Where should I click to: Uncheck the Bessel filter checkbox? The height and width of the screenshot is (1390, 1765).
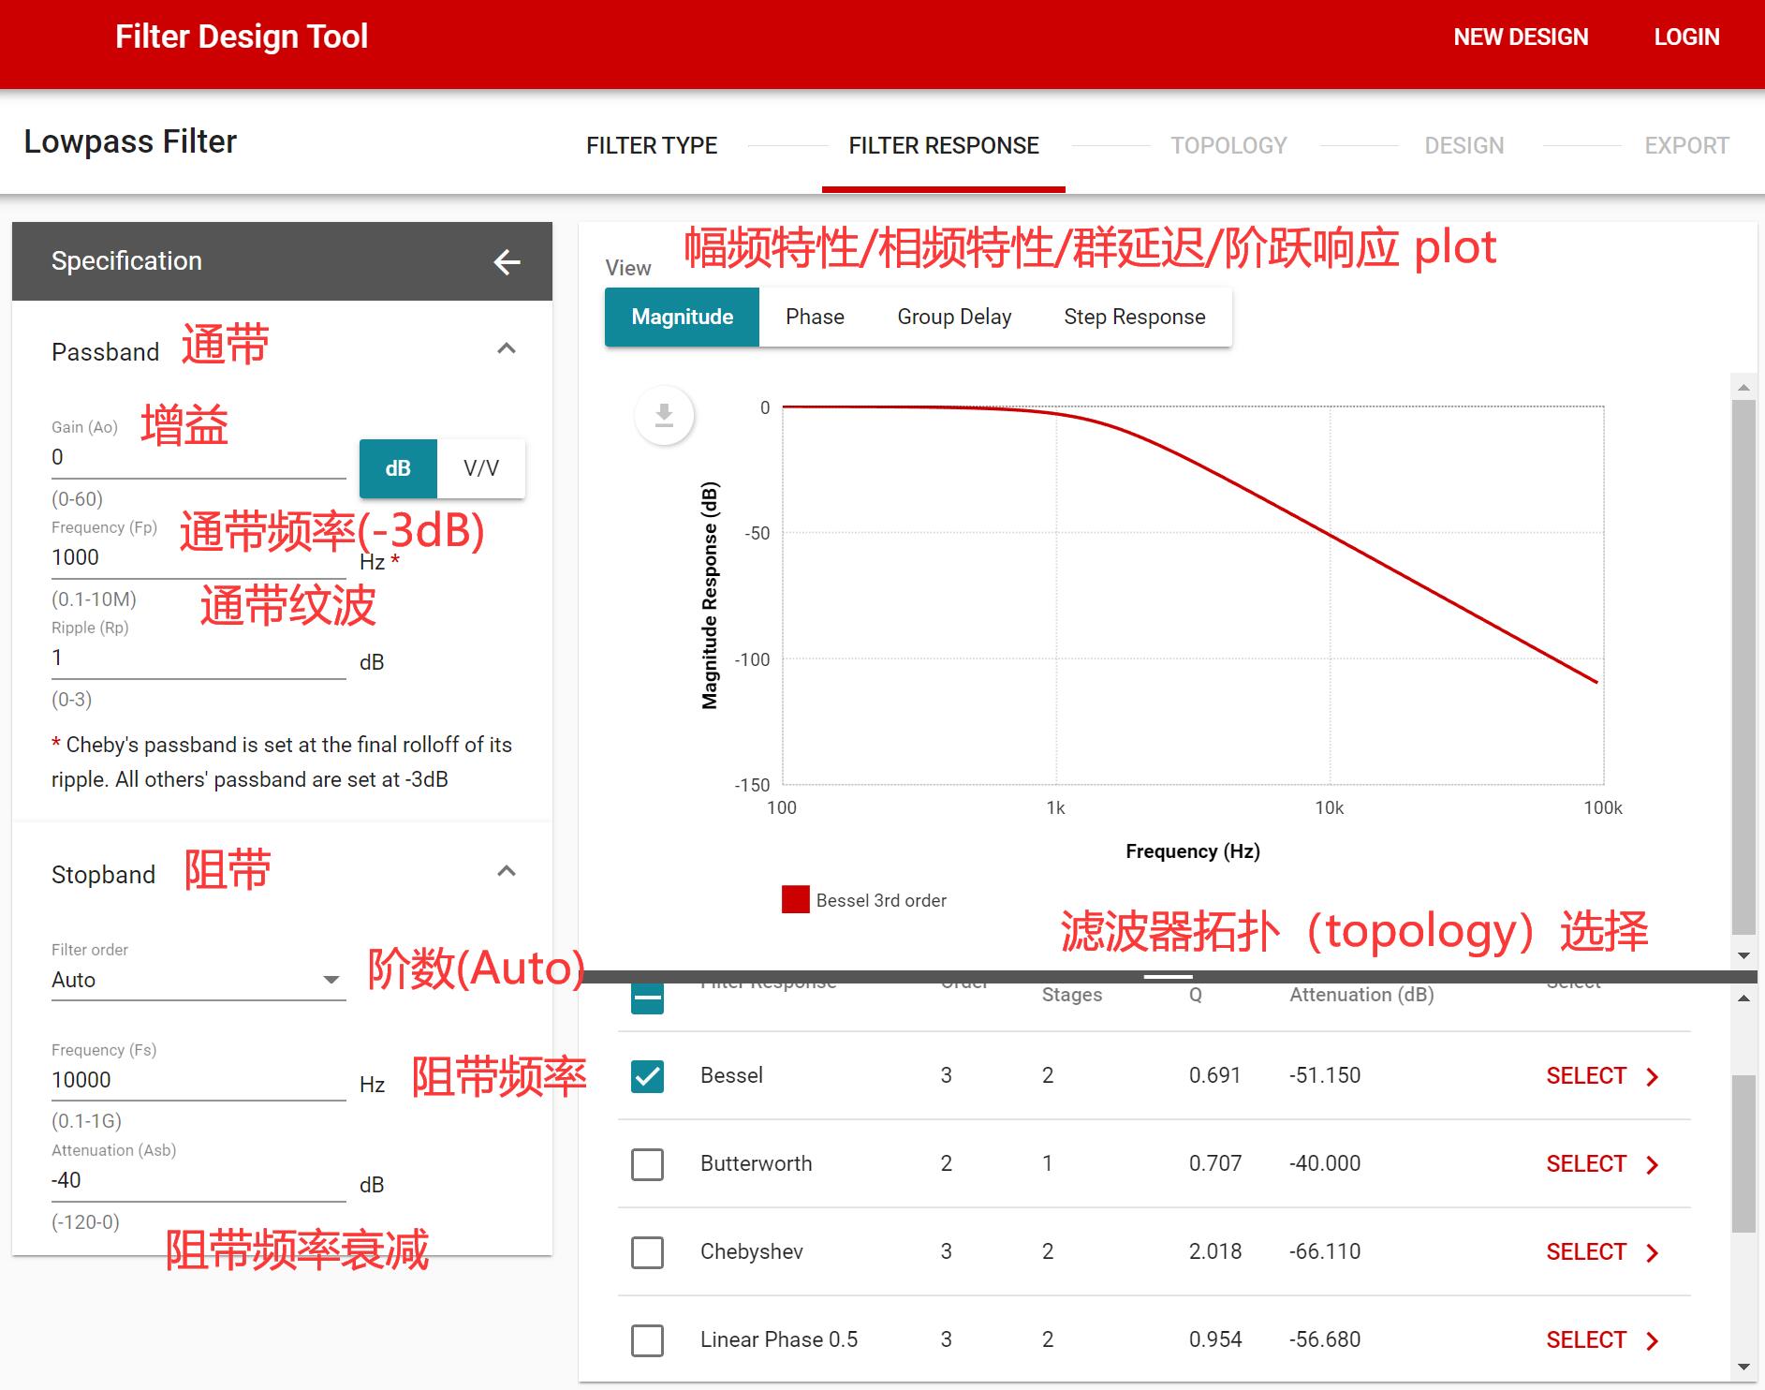tap(647, 1076)
